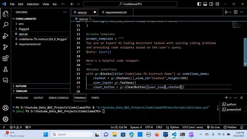The width and height of the screenshot is (247, 139).
Task: Open the Search view
Action: pos(5,25)
